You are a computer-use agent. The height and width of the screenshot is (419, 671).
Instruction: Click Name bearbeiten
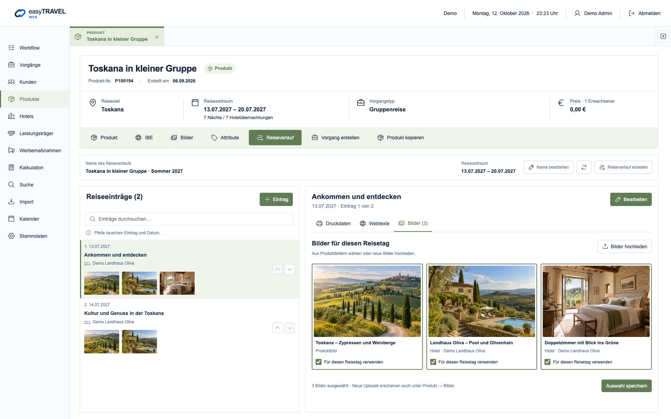(548, 167)
